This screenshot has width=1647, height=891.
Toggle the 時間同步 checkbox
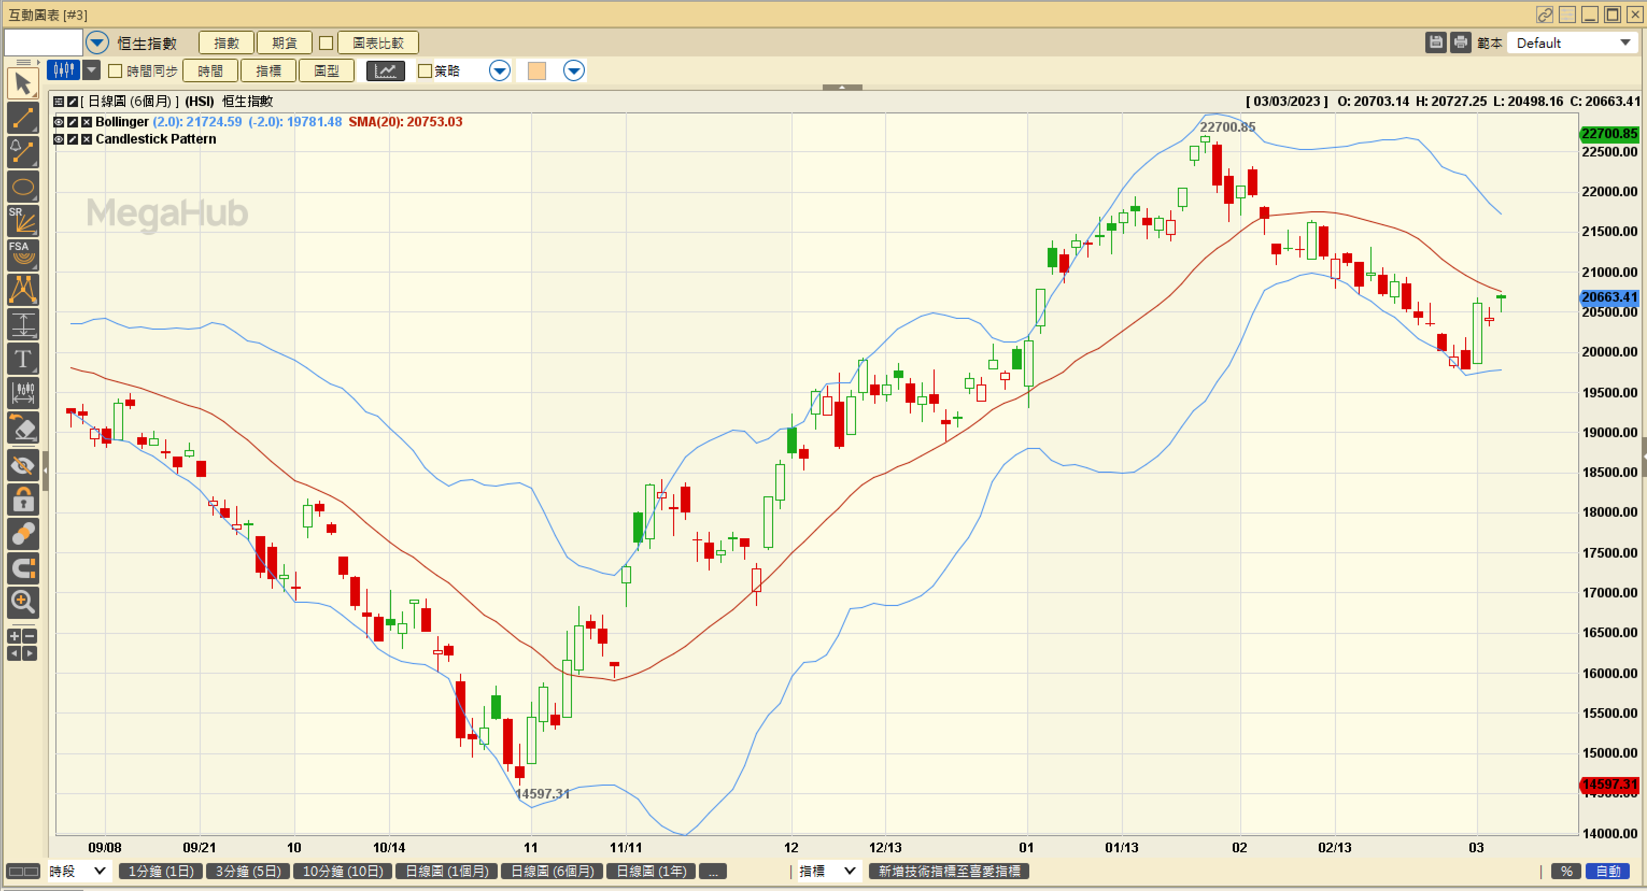tap(116, 71)
